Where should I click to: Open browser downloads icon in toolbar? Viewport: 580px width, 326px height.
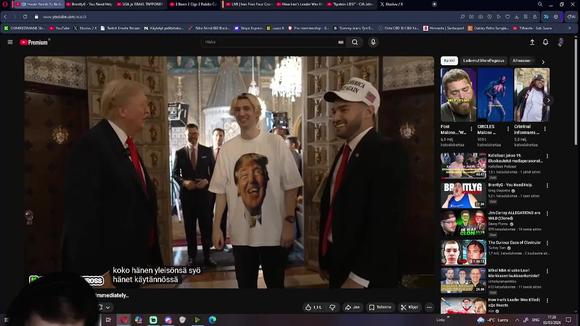click(517, 17)
